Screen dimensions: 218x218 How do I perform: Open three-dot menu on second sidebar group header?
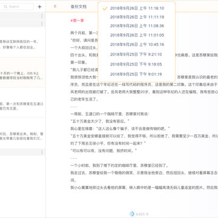point(42,24)
